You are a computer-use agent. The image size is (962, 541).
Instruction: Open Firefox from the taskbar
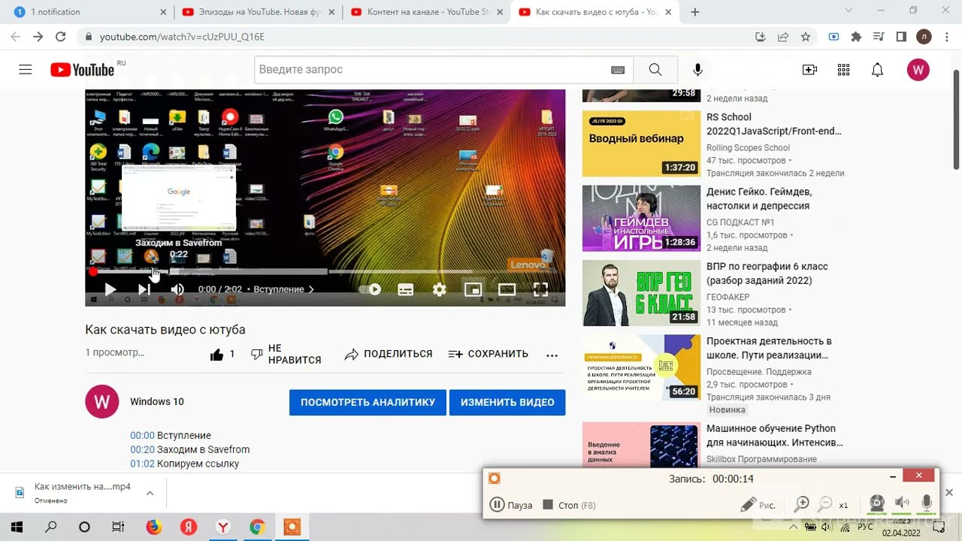click(153, 527)
